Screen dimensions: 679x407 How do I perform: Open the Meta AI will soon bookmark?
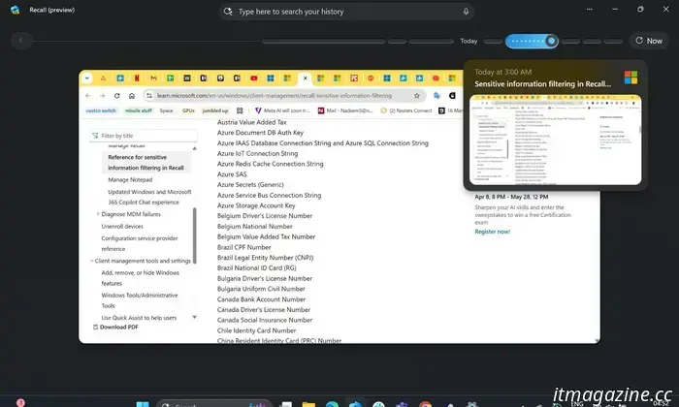click(282, 110)
